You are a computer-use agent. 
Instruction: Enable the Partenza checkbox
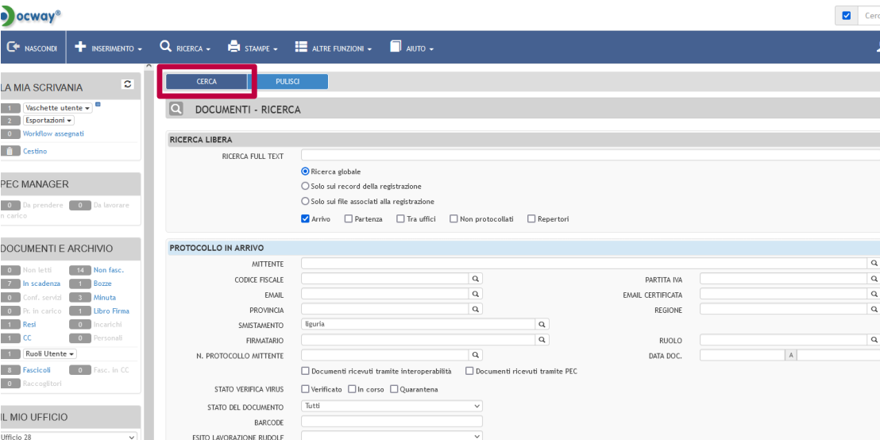[349, 219]
